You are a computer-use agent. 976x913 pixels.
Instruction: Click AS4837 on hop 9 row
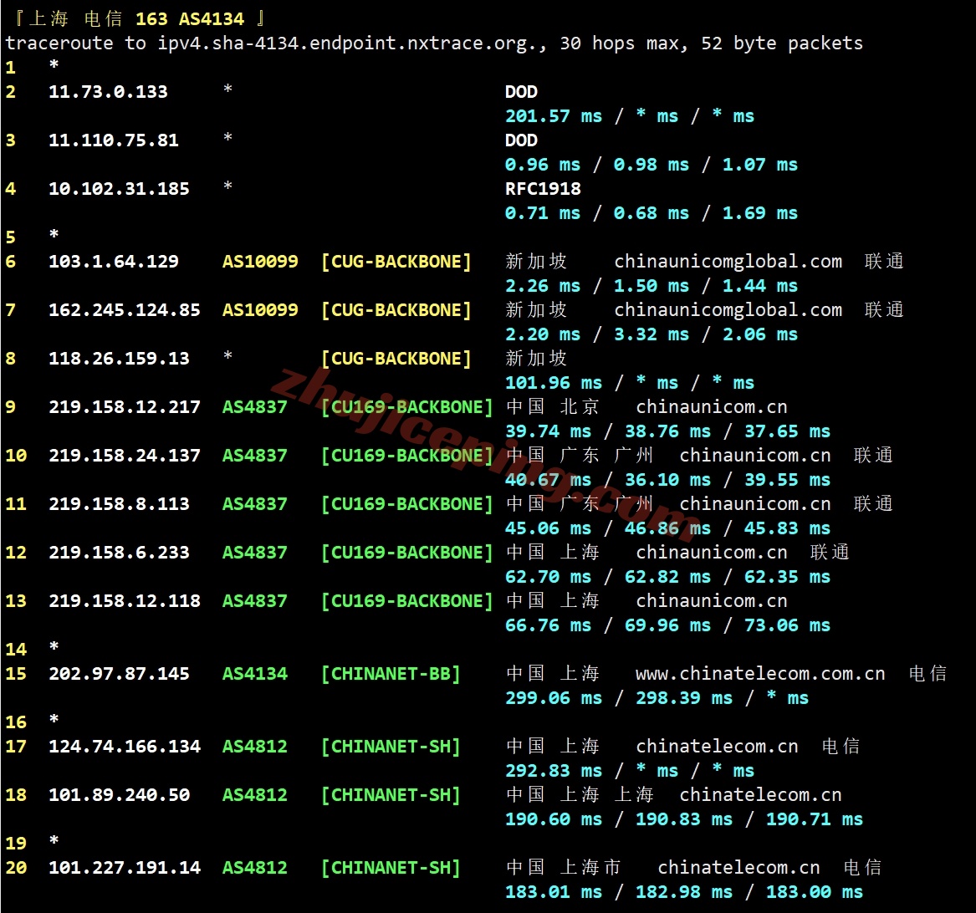click(x=255, y=407)
